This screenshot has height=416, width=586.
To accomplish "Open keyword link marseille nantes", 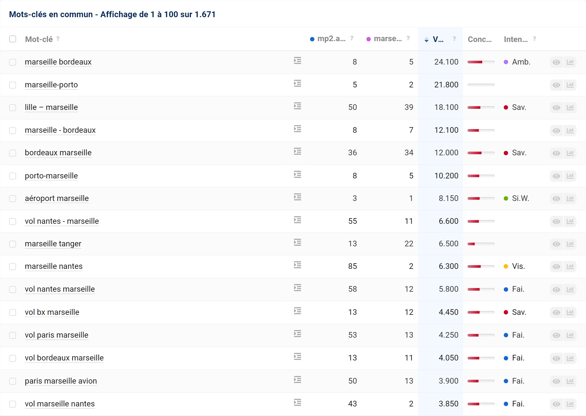I will 54,266.
